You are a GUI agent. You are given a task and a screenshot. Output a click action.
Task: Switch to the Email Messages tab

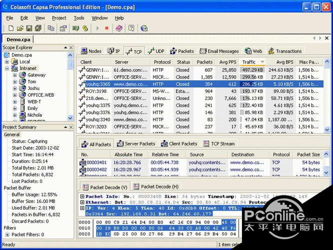pyautogui.click(x=219, y=51)
